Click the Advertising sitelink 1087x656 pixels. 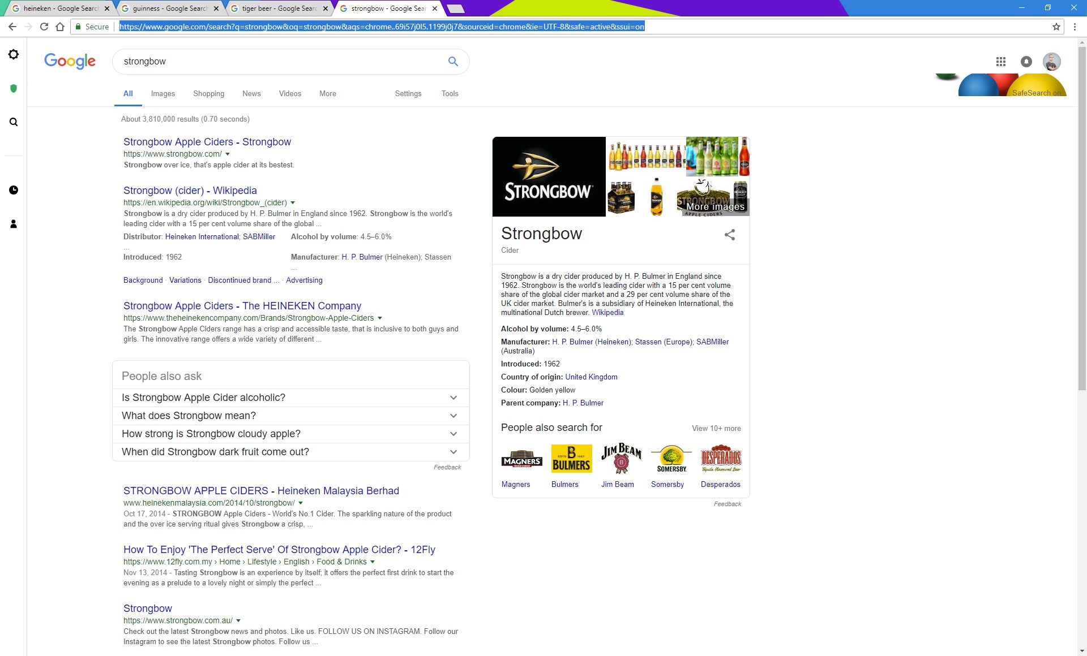tap(304, 280)
